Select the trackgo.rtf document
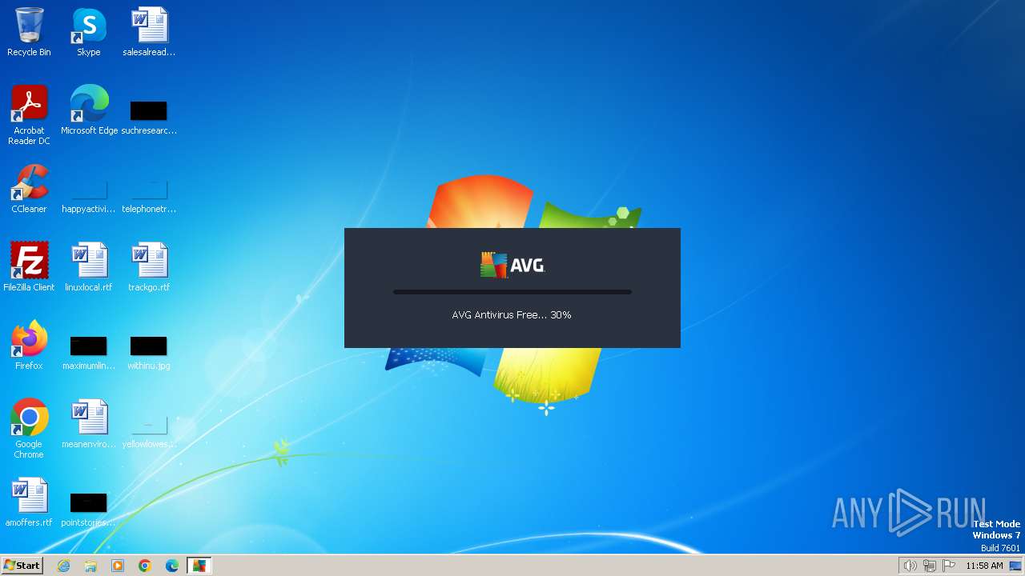The image size is (1025, 576). [149, 267]
